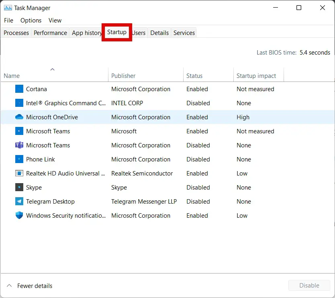Select the Startup tab
Viewport: 335px width, 298px height.
117,32
